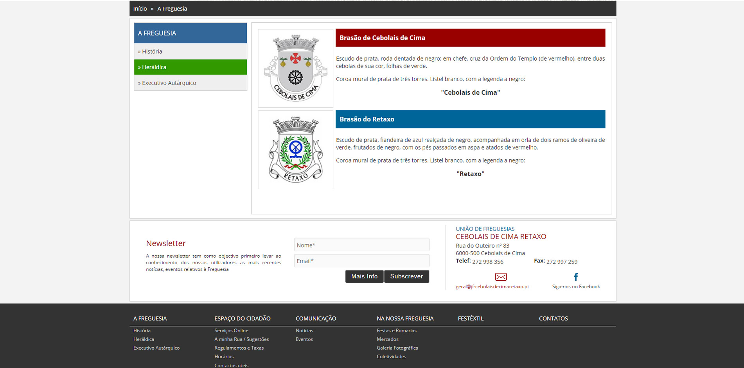Click A Freguesia breadcrumb link

point(172,9)
